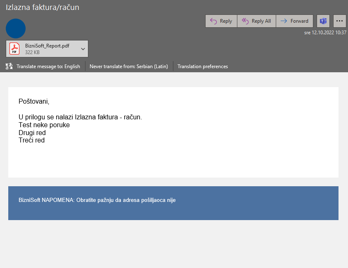Image resolution: width=348 pixels, height=268 pixels.
Task: Click the text Drugi red
Action: (x=32, y=133)
